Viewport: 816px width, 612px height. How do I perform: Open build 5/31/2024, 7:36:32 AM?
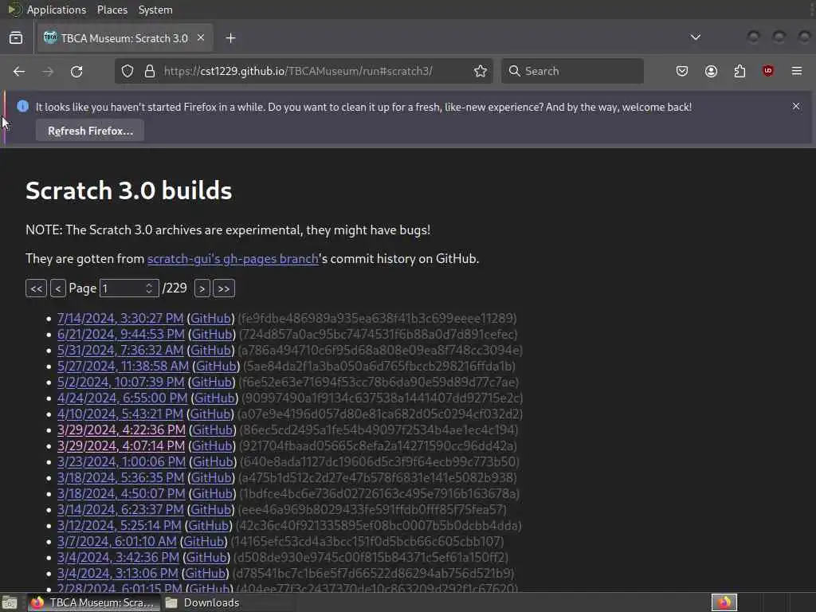pos(120,351)
